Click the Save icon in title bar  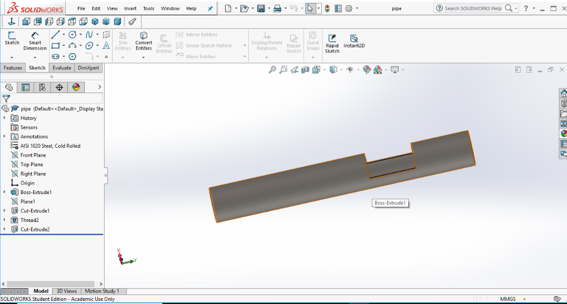(261, 8)
